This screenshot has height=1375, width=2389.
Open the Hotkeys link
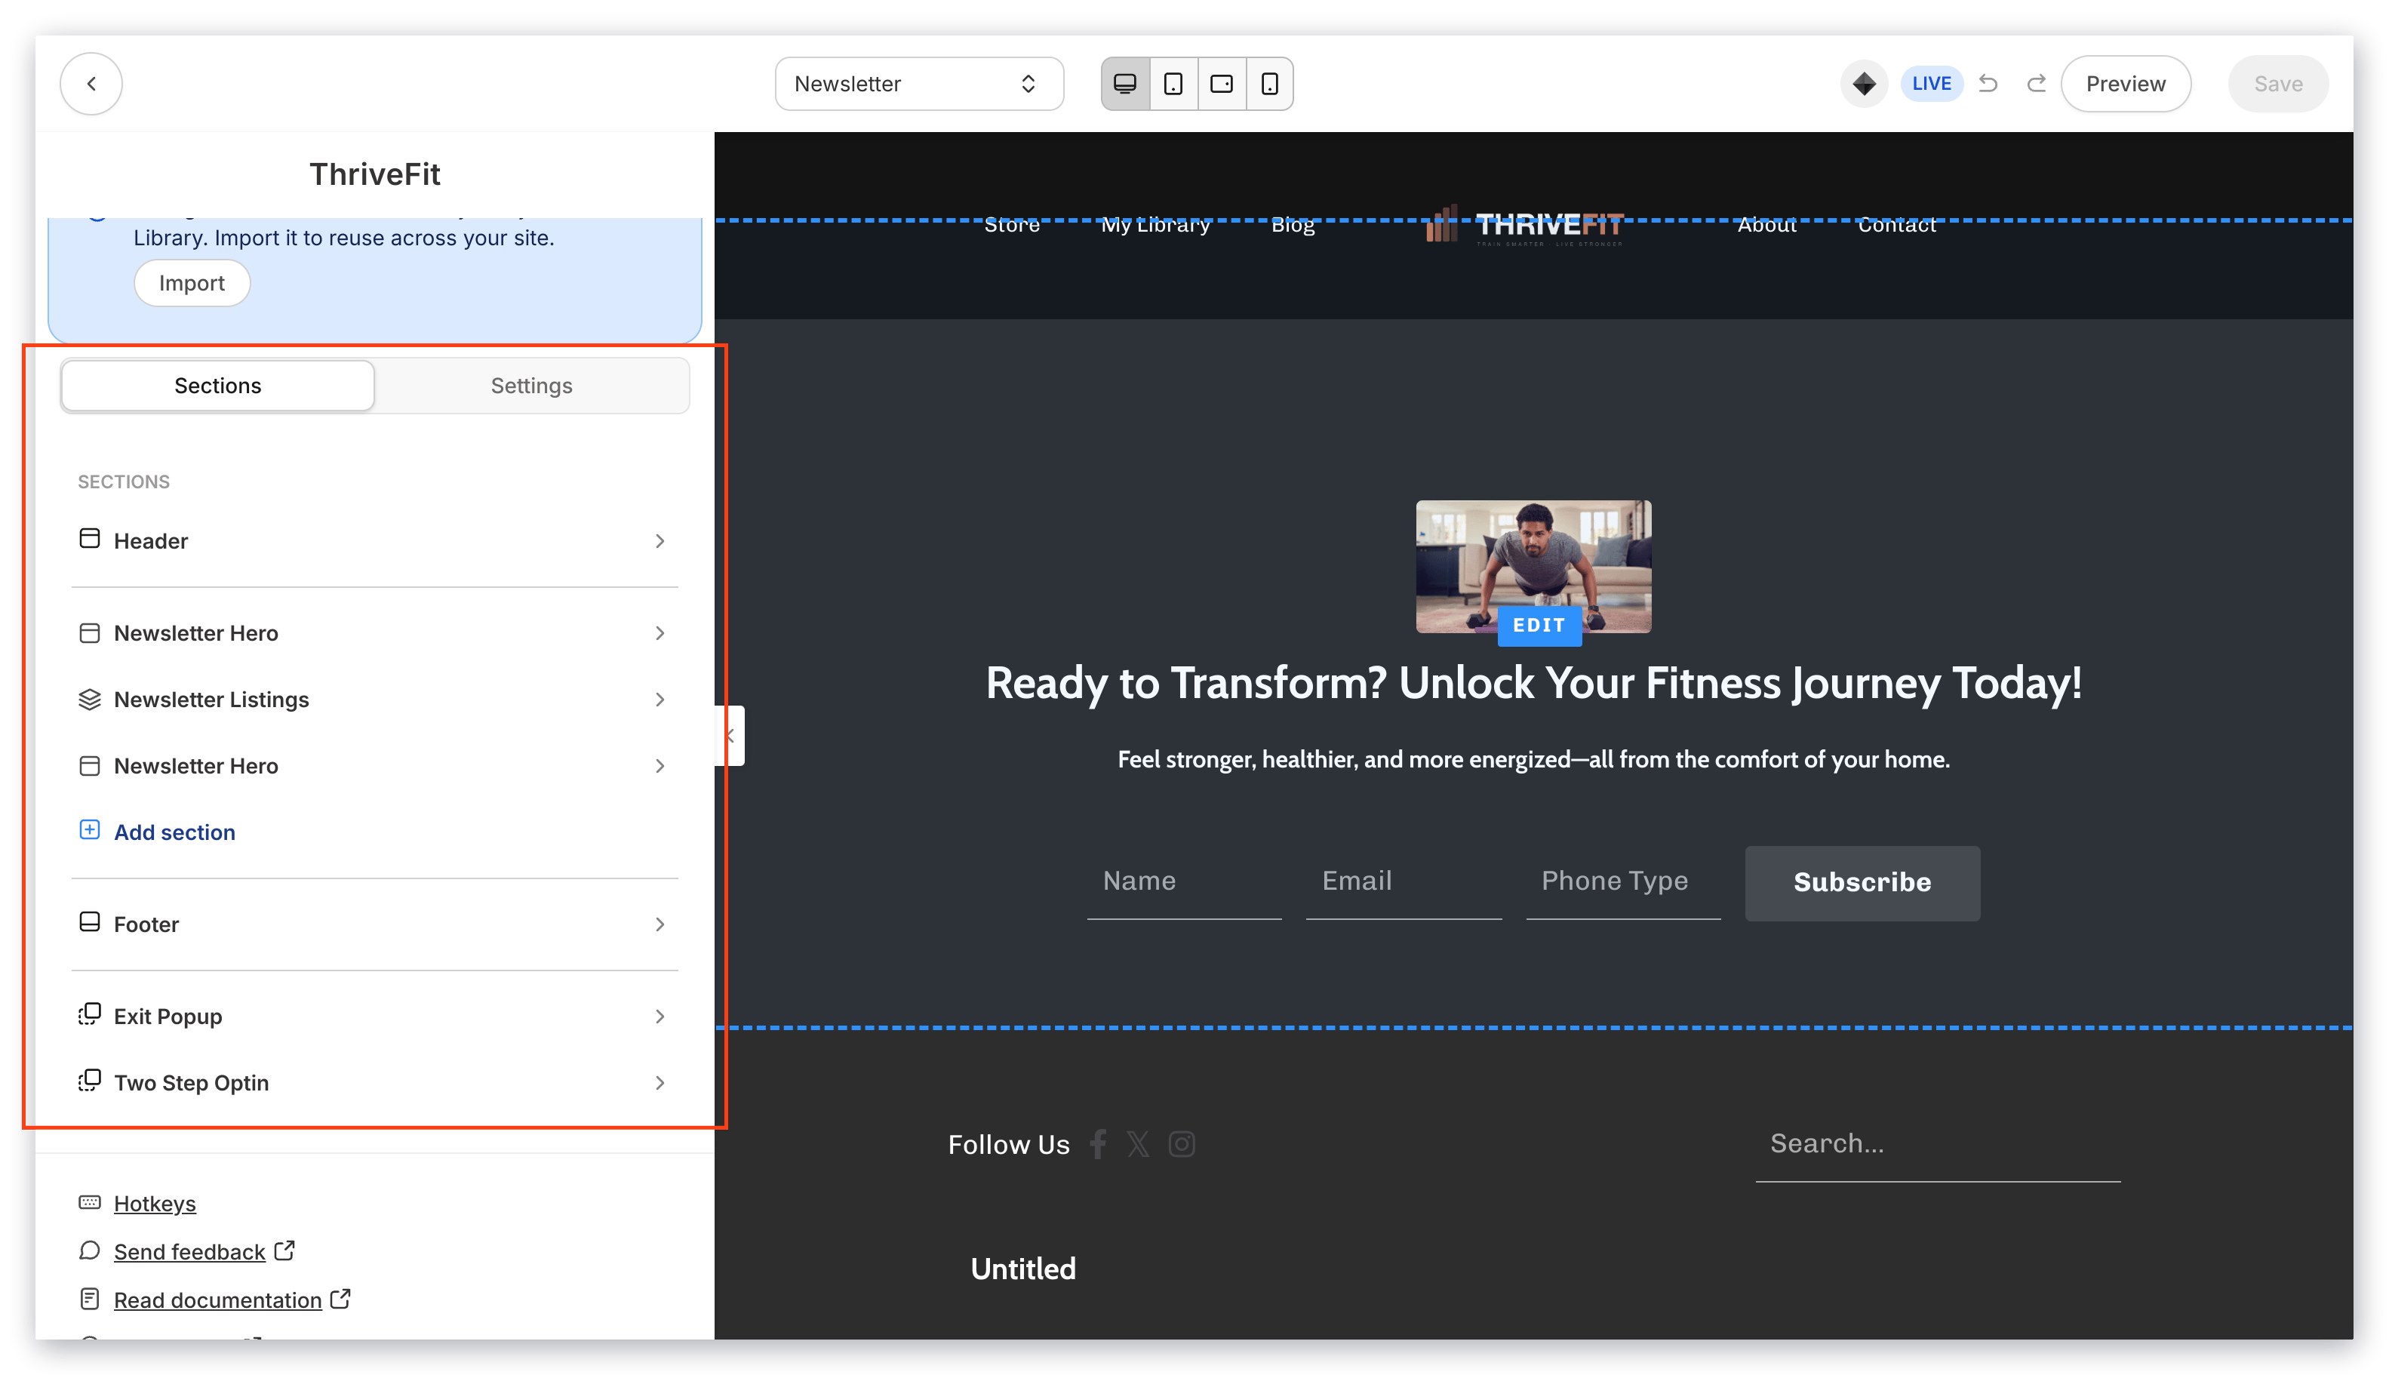click(x=155, y=1204)
